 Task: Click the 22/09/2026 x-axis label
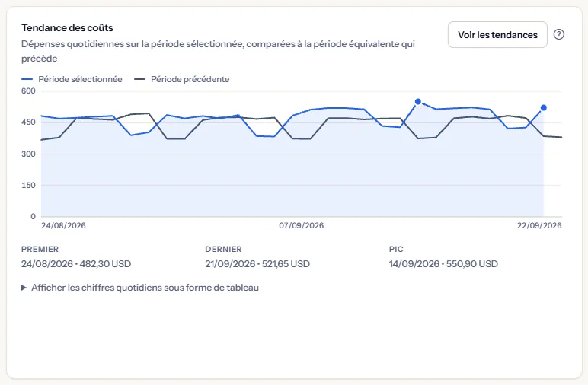click(539, 225)
